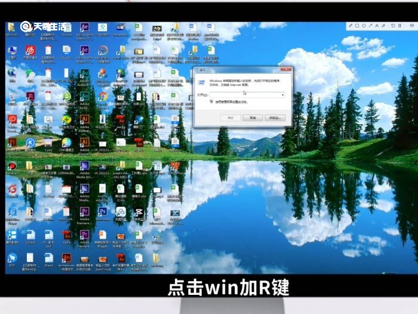
Task: Click the 浏览 browse button in Run dialog
Action: [275, 118]
